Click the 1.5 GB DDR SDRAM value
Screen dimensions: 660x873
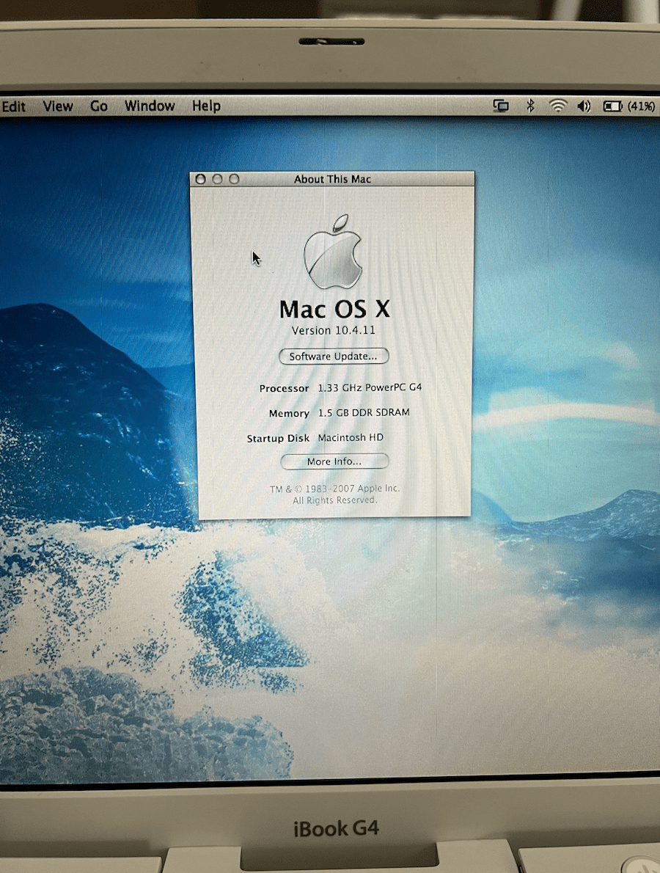364,412
